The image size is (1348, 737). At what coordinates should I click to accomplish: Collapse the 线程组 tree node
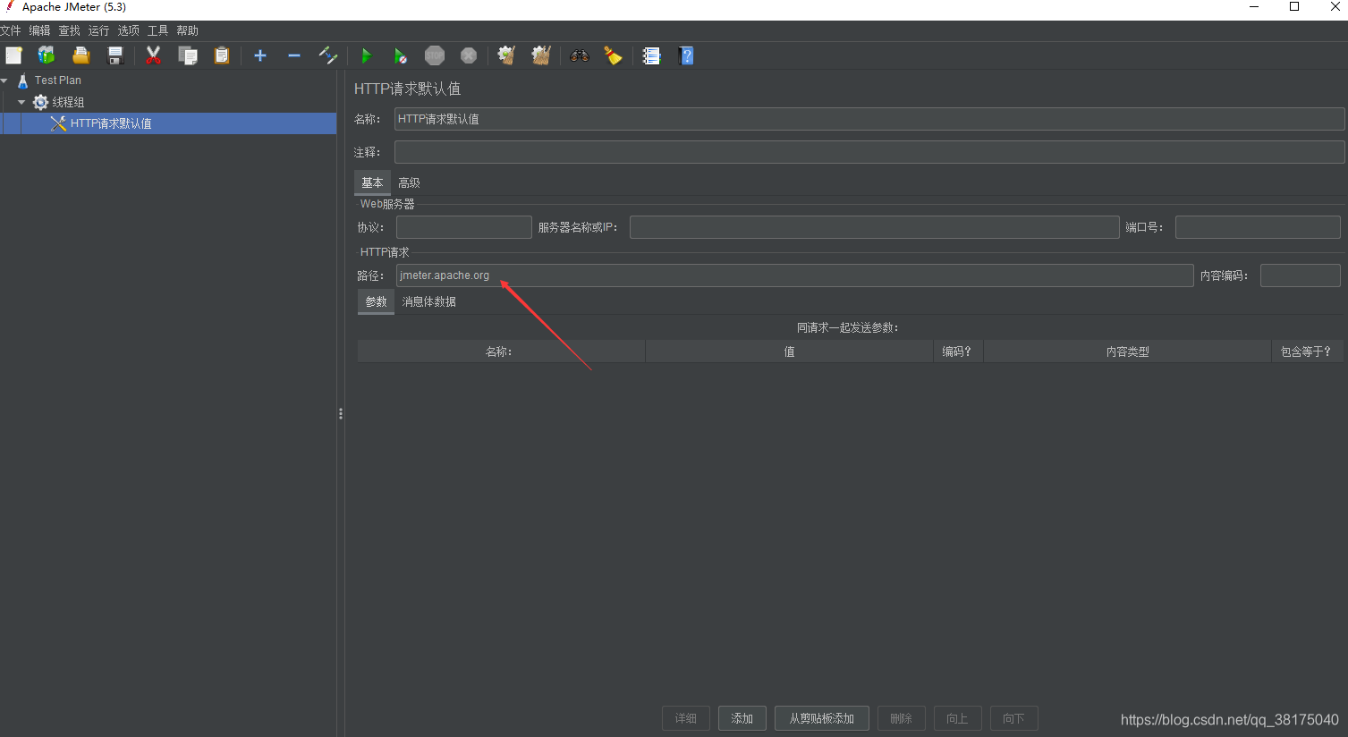click(21, 102)
